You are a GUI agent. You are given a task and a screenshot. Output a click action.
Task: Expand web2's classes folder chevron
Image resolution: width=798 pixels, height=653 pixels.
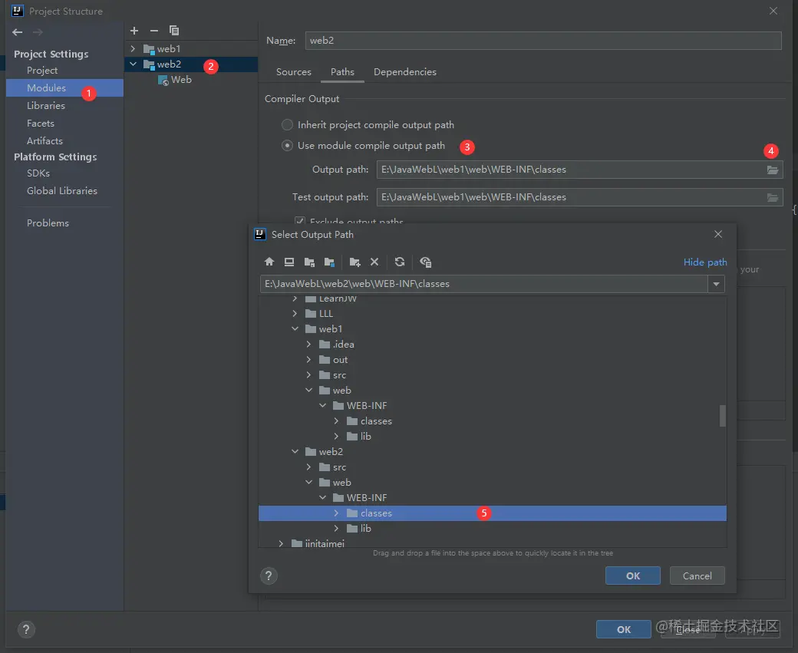pos(336,513)
